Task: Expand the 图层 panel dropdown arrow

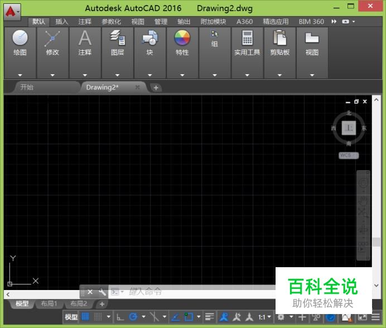Action: tap(117, 75)
